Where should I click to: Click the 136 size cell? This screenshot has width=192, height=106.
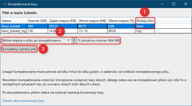point(37,31)
